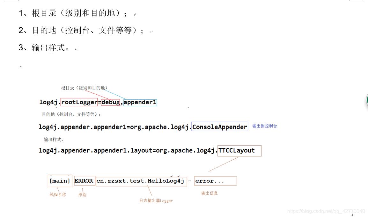The height and width of the screenshot is (217, 368).
Task: Click the text 'TTCCLayout'
Action: click(237, 150)
